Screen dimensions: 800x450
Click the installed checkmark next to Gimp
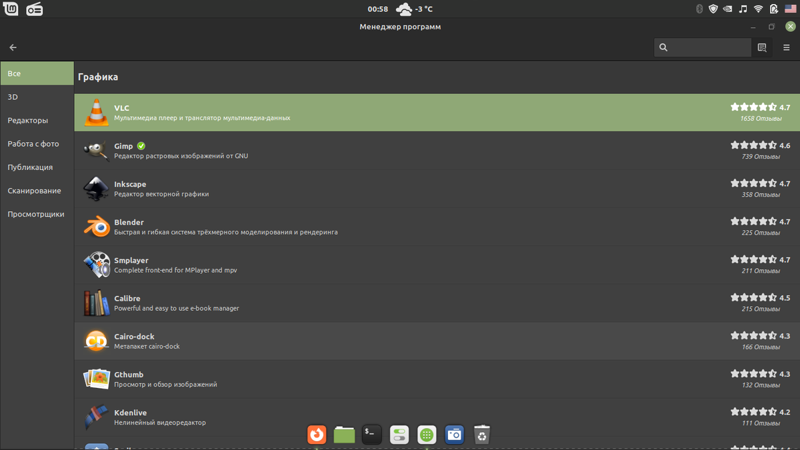coord(141,146)
